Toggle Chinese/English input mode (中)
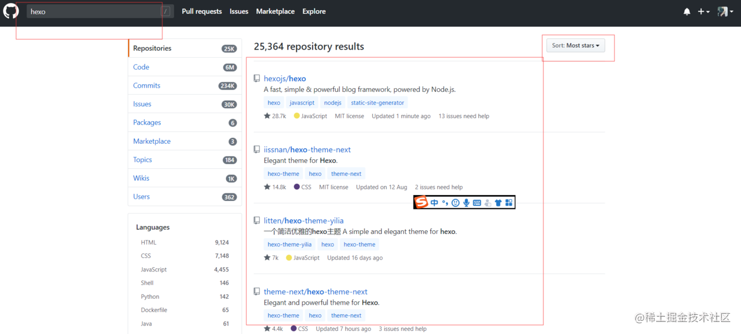Viewport: 741px width, 334px height. (x=434, y=203)
